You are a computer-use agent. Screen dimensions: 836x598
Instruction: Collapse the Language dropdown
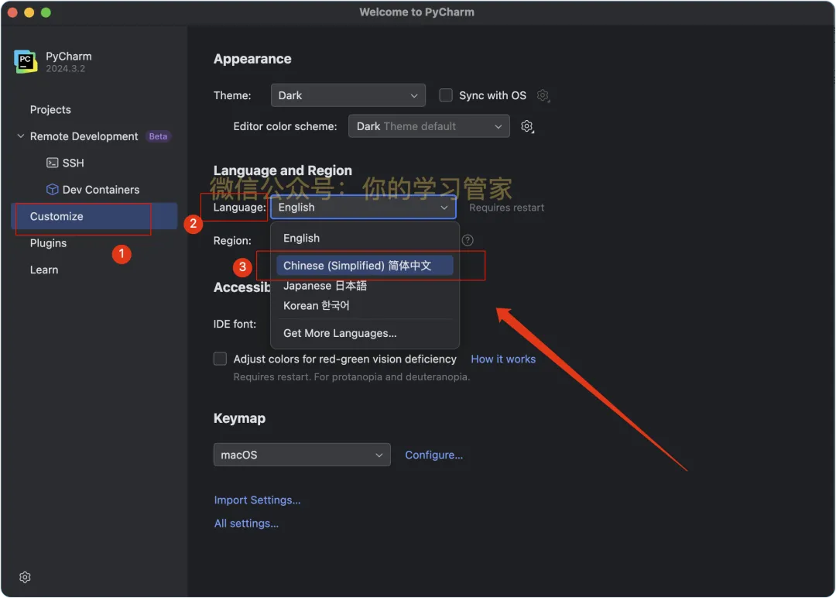(363, 207)
